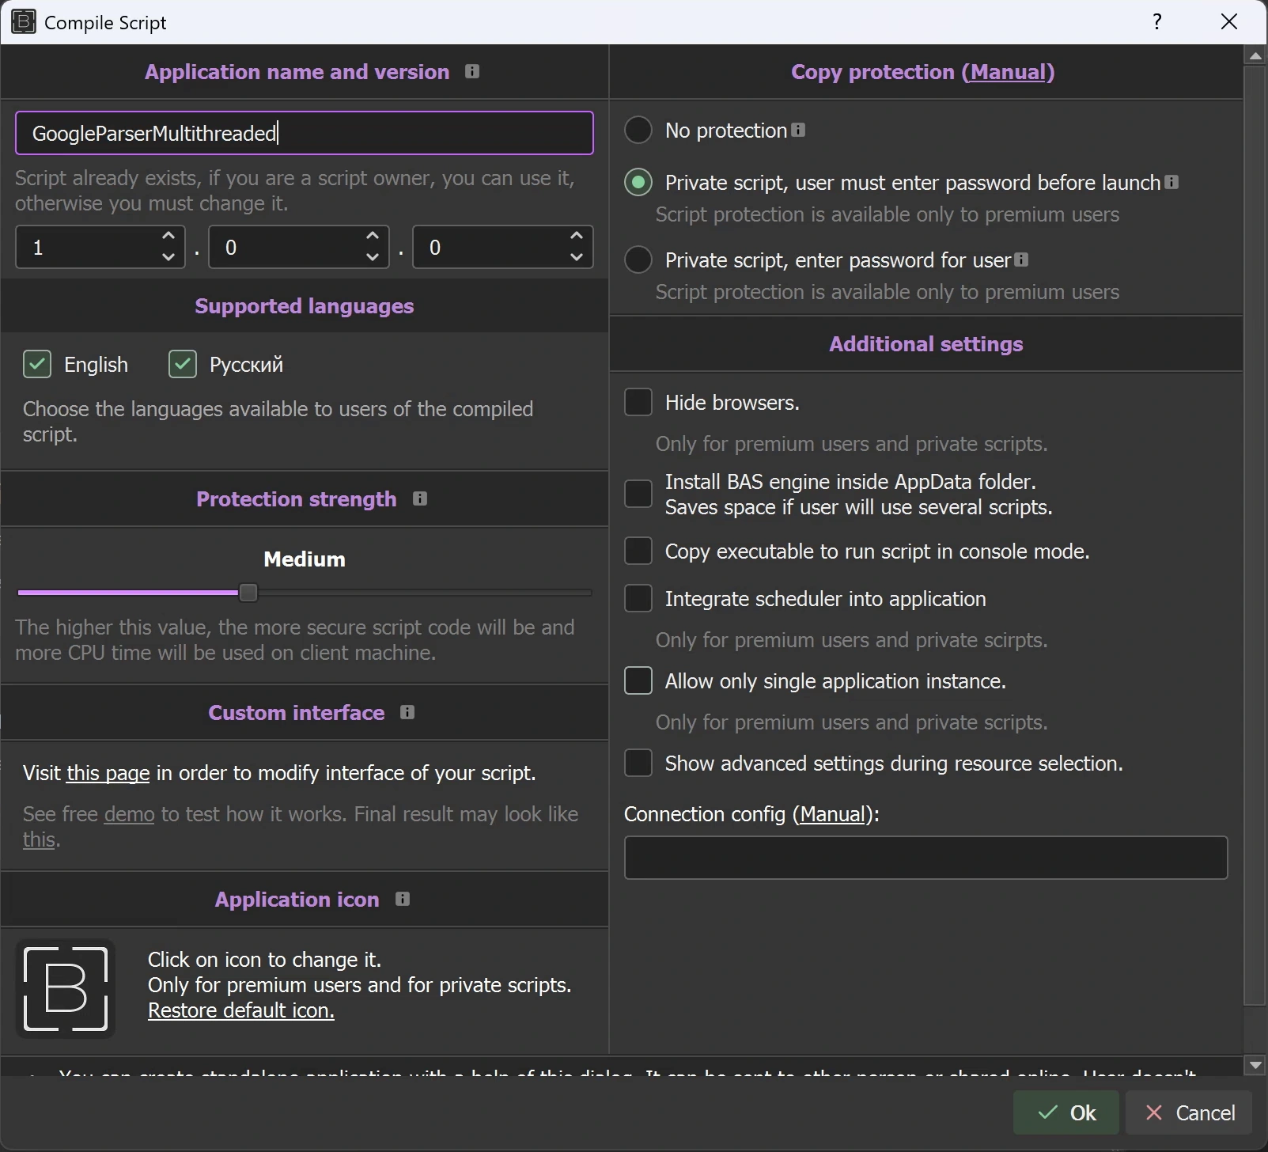Screen dimensions: 1268x1152
Task: Click the Connection config input field
Action: pos(925,858)
